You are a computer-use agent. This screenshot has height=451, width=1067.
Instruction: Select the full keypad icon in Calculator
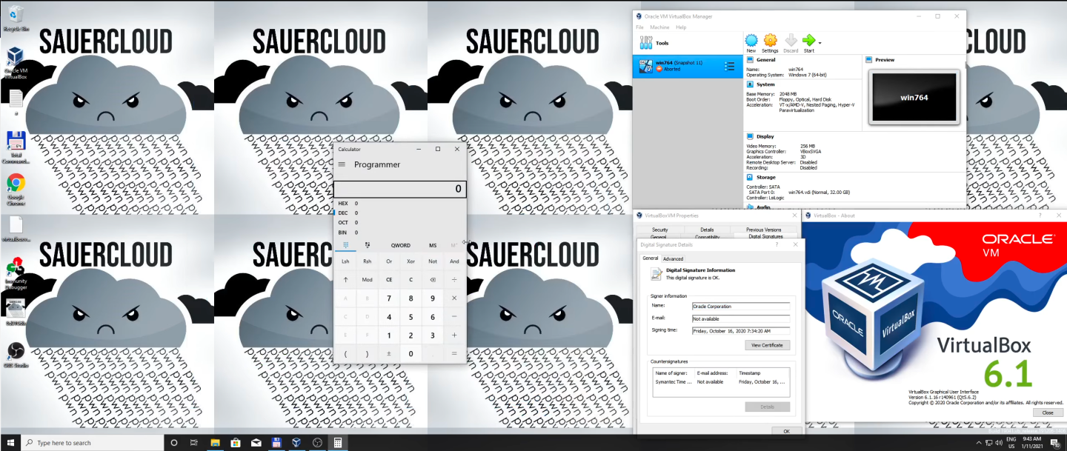click(x=345, y=245)
